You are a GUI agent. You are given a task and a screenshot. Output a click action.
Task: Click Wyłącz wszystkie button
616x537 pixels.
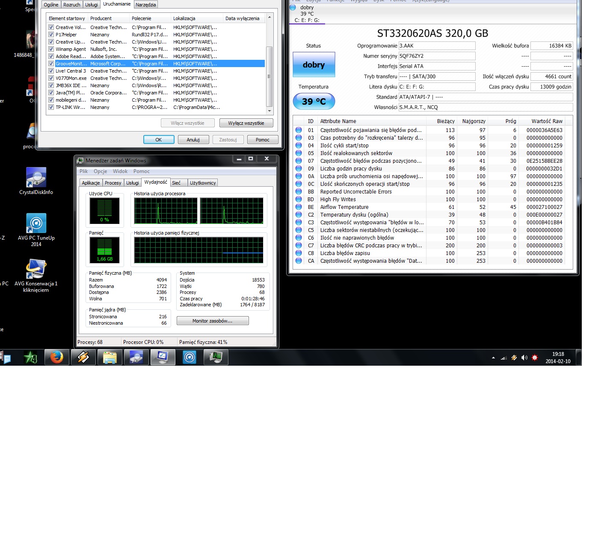point(246,123)
